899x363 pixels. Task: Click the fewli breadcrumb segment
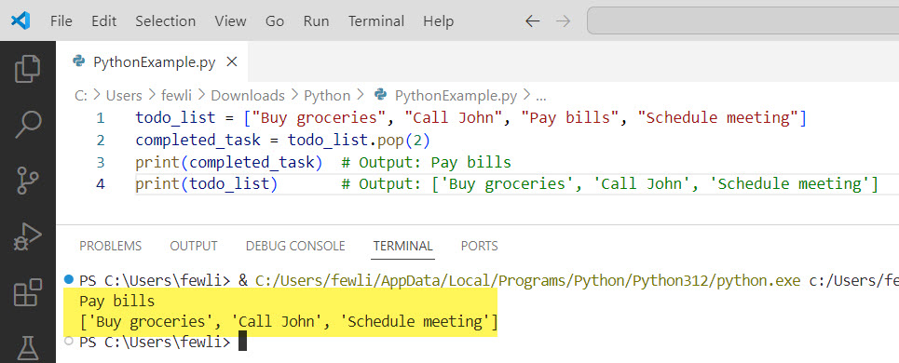pyautogui.click(x=177, y=95)
